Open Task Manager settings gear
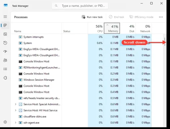Image resolution: width=170 pixels, height=129 pixels. [x=5, y=122]
